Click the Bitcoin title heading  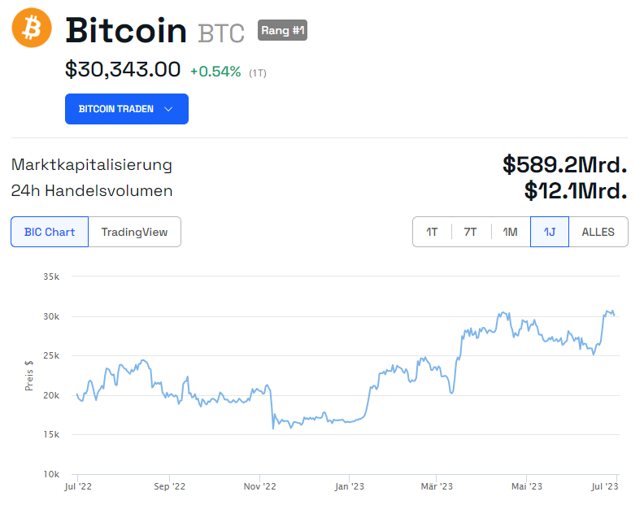pyautogui.click(x=126, y=31)
